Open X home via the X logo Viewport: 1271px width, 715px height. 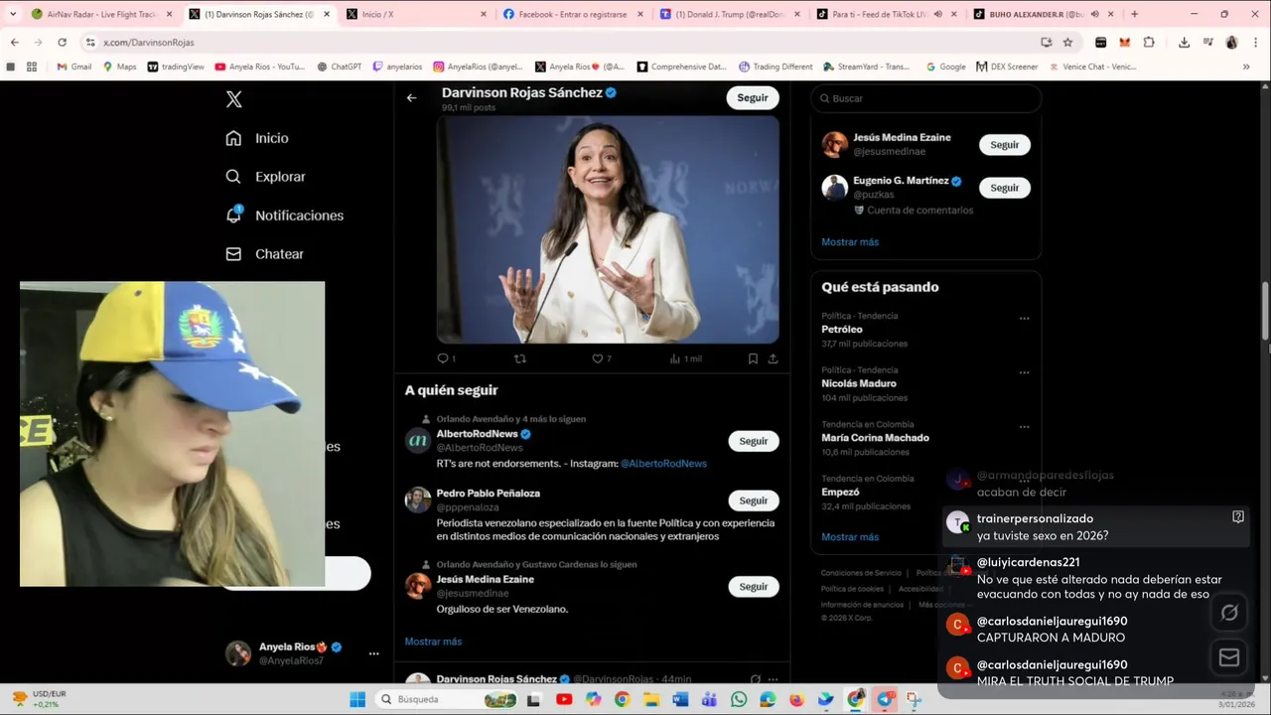pyautogui.click(x=233, y=99)
